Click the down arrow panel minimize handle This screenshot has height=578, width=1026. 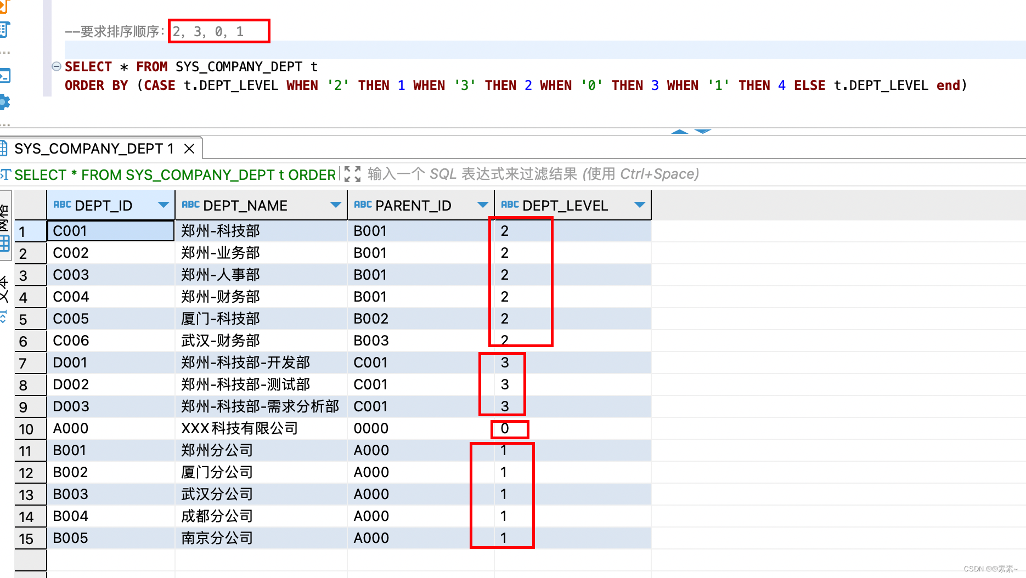pyautogui.click(x=703, y=132)
